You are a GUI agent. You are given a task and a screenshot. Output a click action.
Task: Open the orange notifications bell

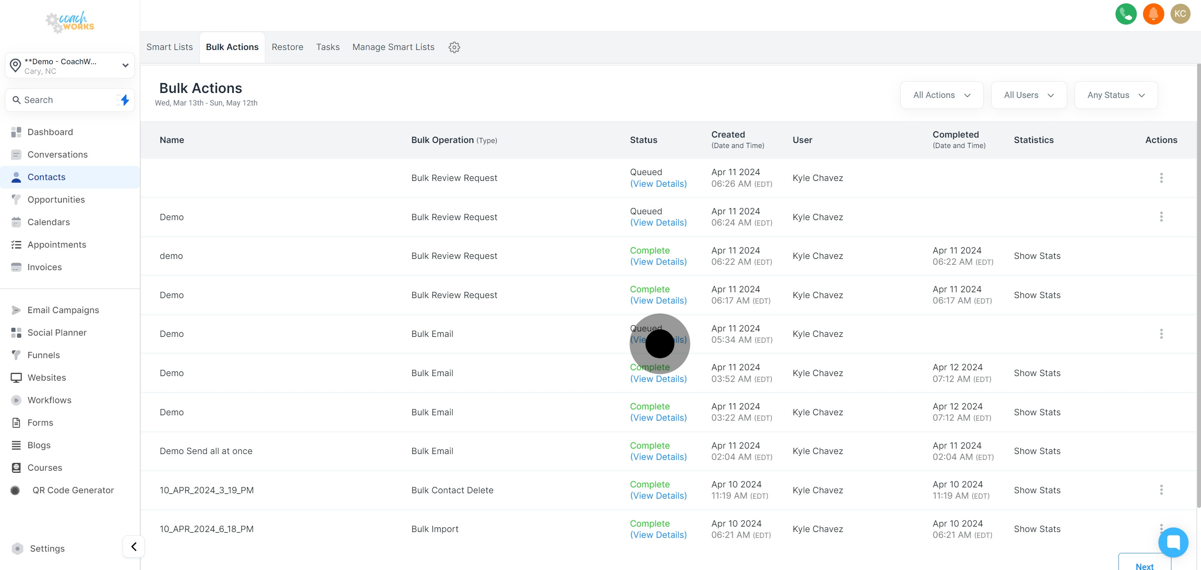click(1153, 13)
